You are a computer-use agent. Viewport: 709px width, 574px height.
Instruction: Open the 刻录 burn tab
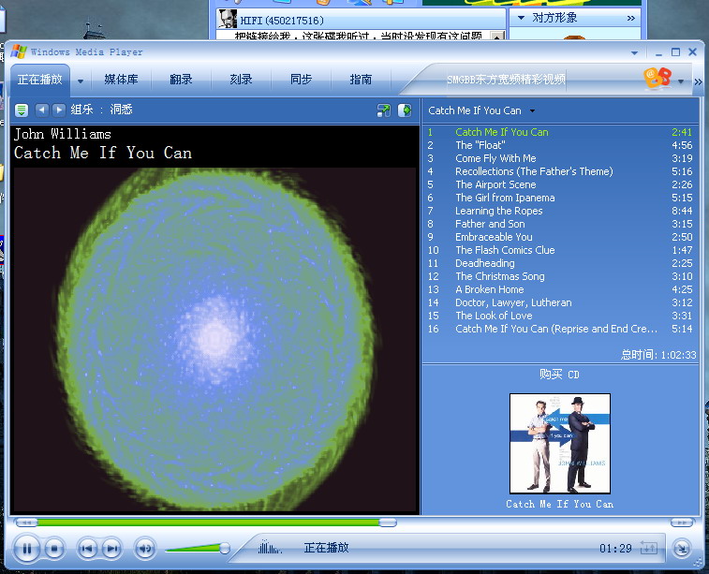coord(241,80)
